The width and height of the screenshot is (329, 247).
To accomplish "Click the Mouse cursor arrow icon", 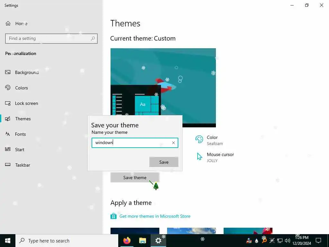I will [x=199, y=157].
